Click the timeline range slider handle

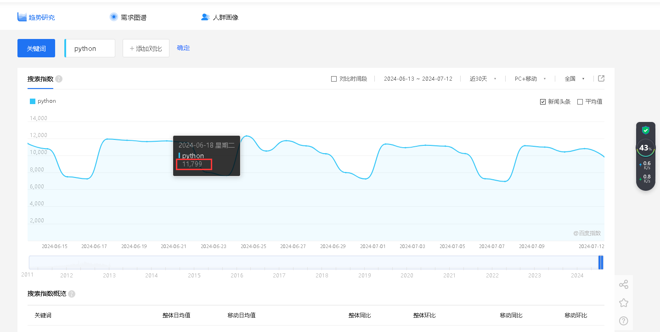(x=600, y=262)
